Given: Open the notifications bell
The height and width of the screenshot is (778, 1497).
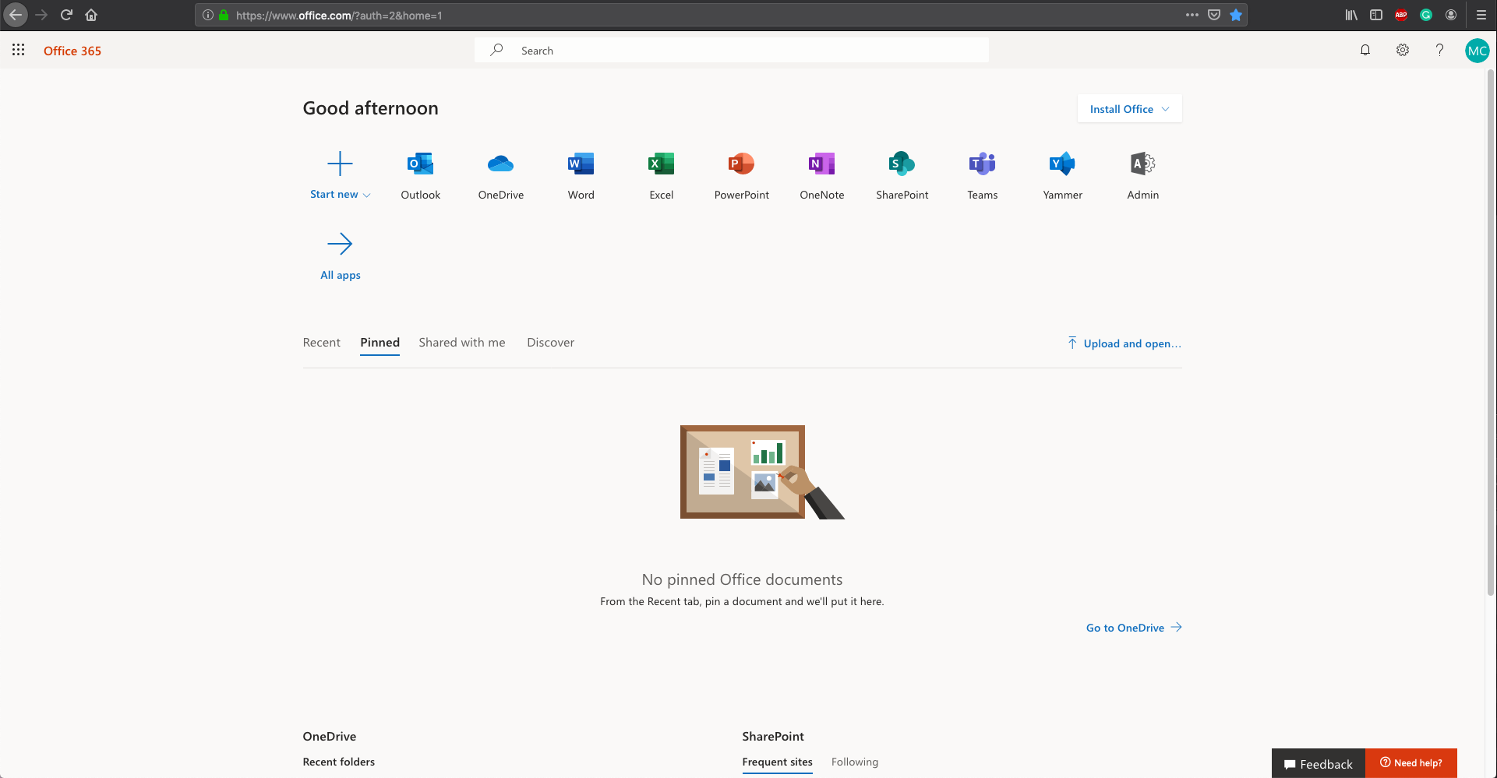Looking at the screenshot, I should pyautogui.click(x=1365, y=50).
